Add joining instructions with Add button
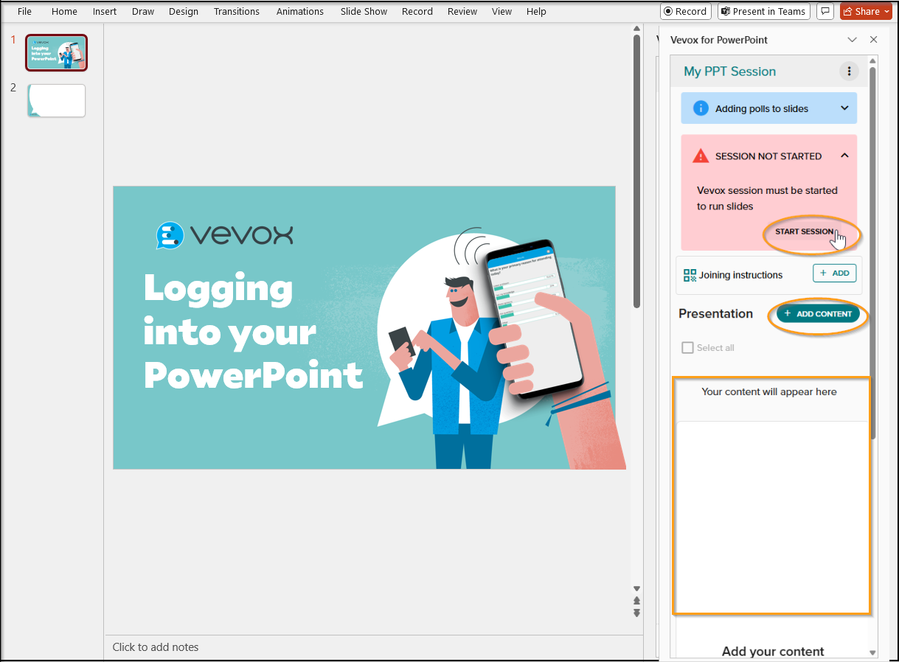Screen dimensions: 899x662 (x=835, y=273)
